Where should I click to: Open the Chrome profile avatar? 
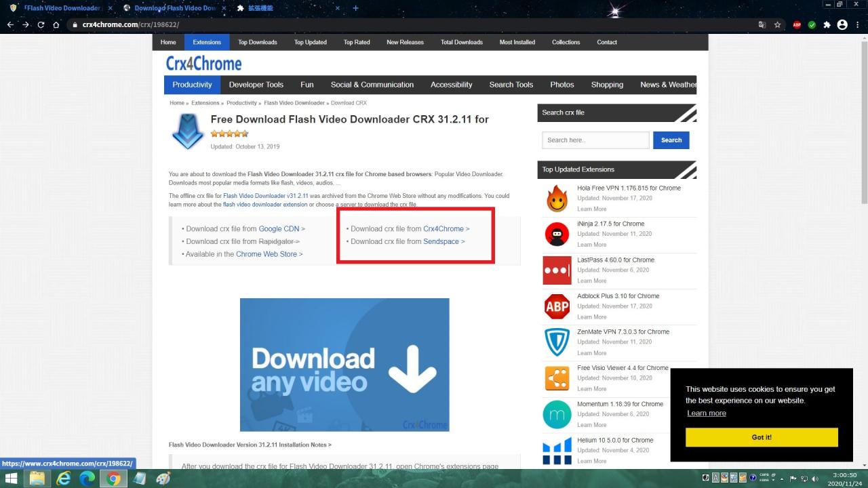pyautogui.click(x=842, y=24)
